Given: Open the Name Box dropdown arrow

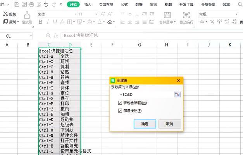Looking at the screenshot, I should click(x=31, y=36).
